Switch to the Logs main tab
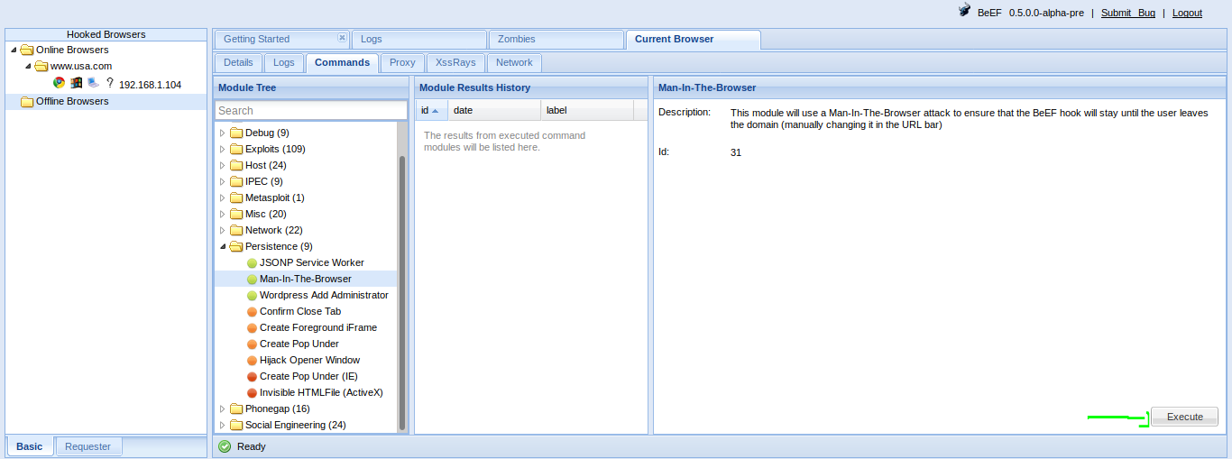The image size is (1232, 459). (418, 40)
